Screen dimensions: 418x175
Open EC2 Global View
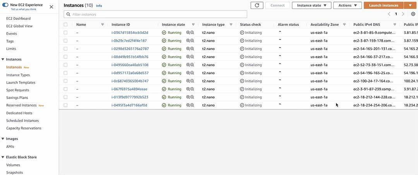19,26
